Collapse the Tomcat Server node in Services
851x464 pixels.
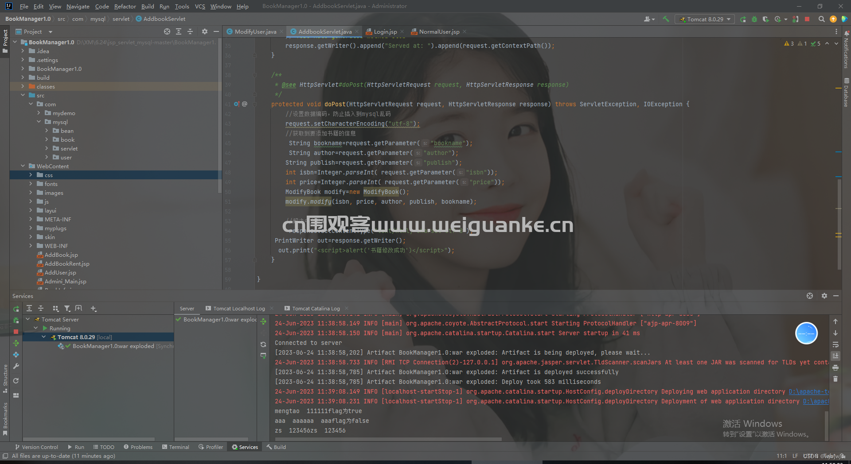coord(27,319)
